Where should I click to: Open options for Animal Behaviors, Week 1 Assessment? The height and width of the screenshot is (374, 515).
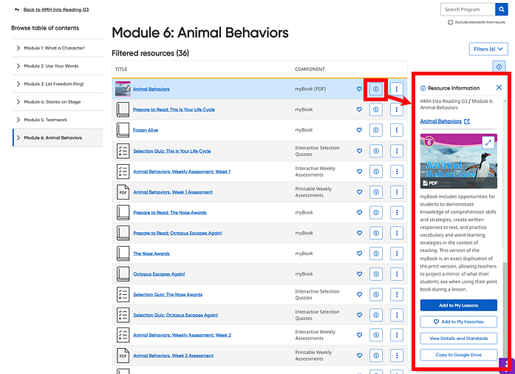point(397,192)
